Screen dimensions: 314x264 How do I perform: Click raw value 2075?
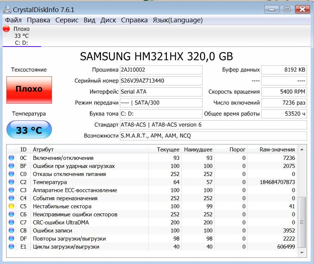pyautogui.click(x=289, y=166)
